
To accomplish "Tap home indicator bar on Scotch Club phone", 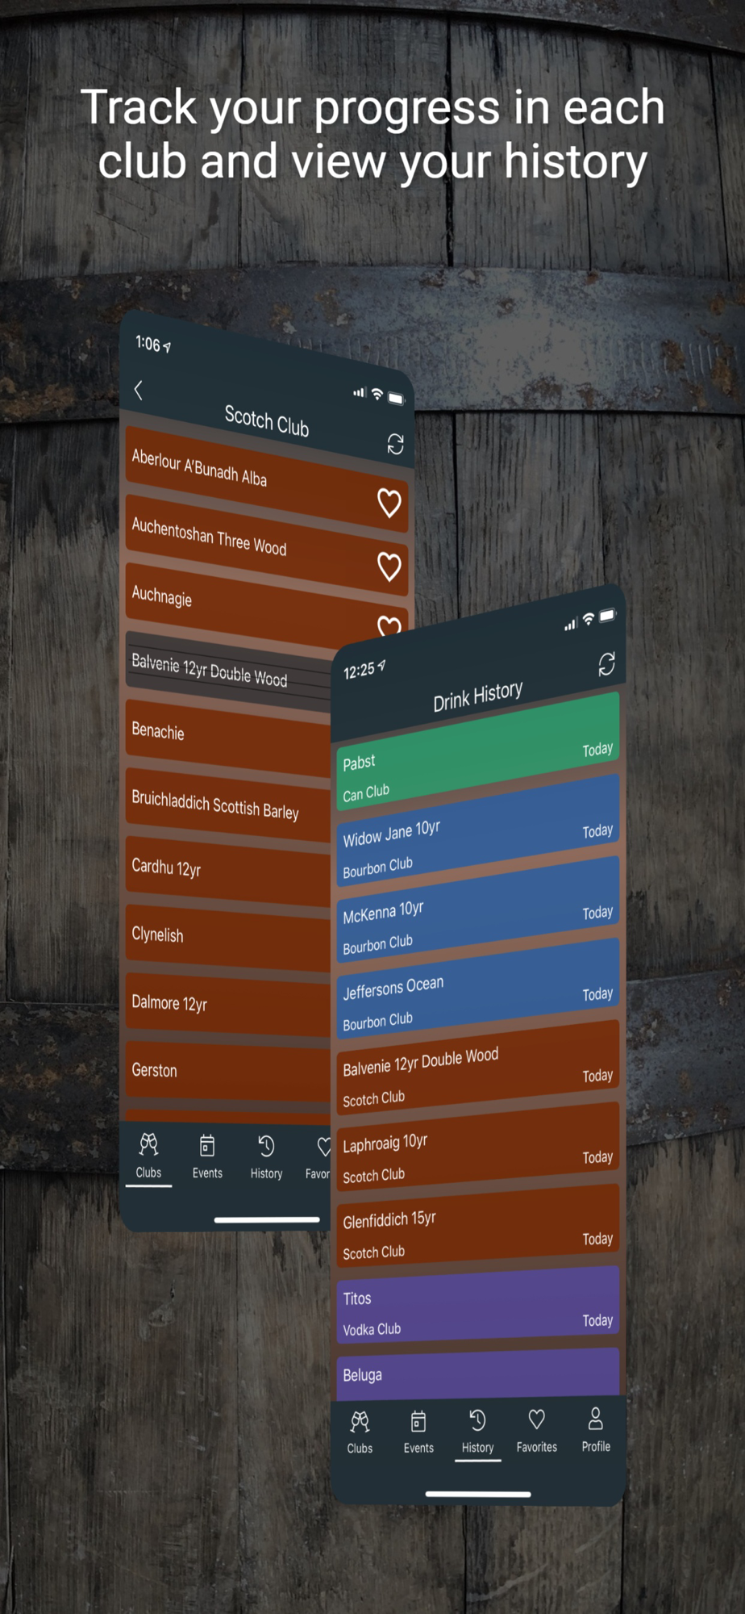I will [267, 1219].
